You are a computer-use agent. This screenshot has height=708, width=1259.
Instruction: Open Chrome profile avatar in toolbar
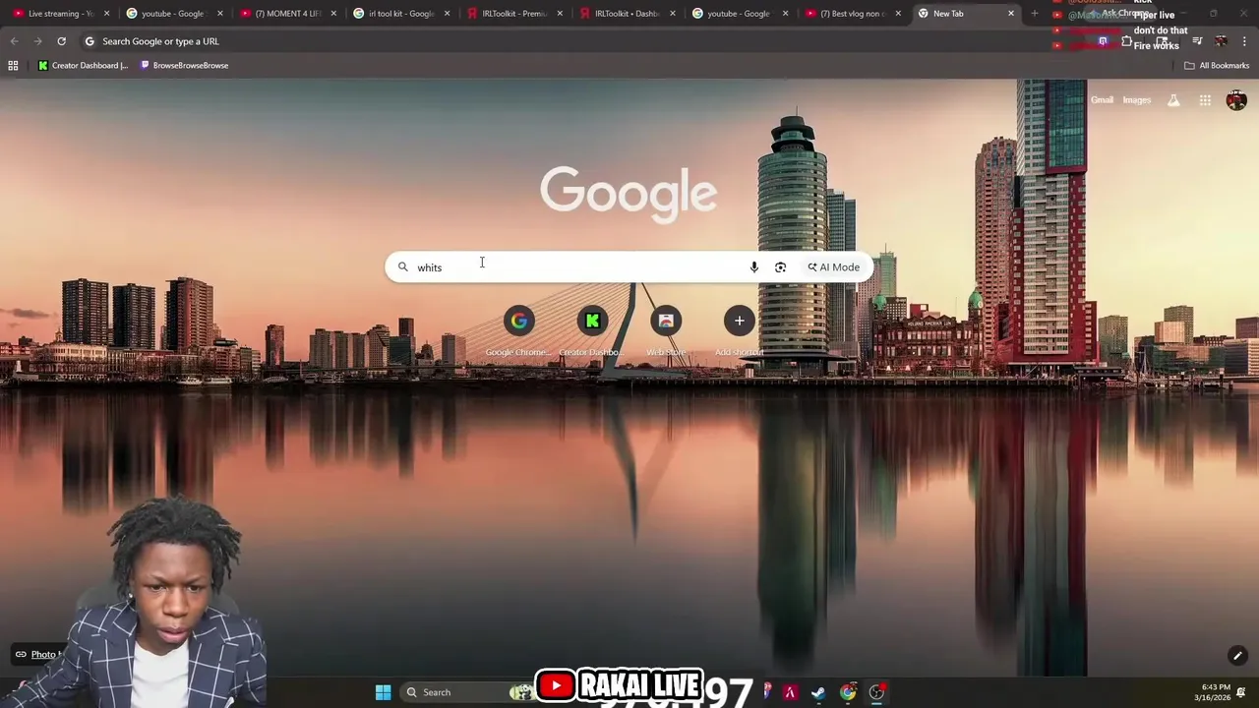1221,41
